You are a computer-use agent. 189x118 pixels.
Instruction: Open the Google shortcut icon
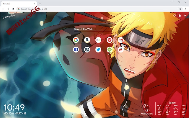(76, 40)
